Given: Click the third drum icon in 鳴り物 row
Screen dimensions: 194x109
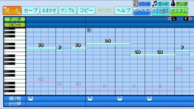Looking at the screenshot, I should pos(119,98).
